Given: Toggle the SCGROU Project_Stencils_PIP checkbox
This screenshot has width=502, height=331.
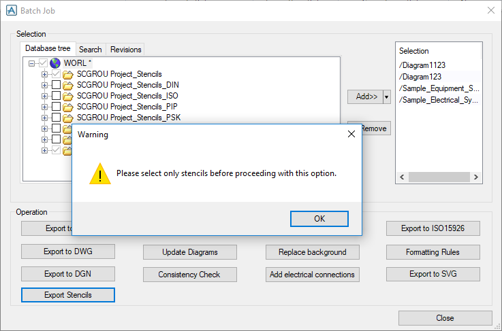Looking at the screenshot, I should (56, 107).
